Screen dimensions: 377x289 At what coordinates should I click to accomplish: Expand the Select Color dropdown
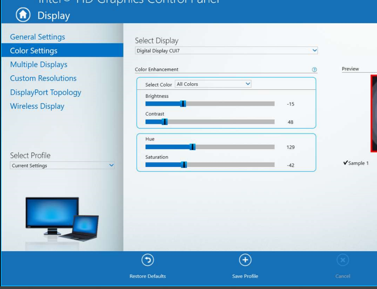pyautogui.click(x=213, y=84)
